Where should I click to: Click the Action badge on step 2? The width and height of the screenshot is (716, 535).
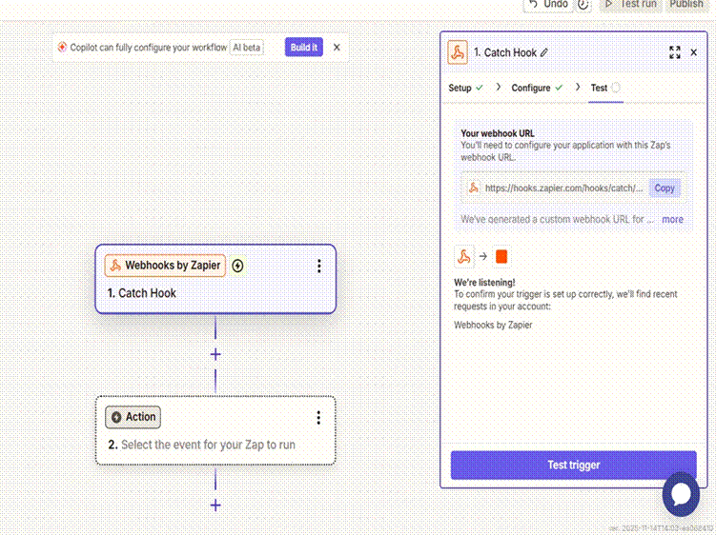click(x=133, y=417)
